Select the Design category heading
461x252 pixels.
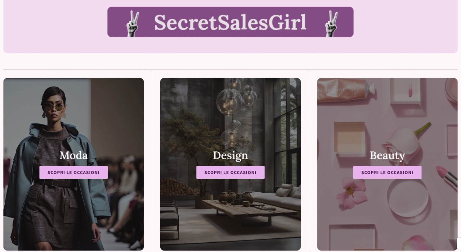[230, 155]
